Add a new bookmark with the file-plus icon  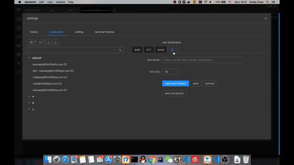point(31,43)
